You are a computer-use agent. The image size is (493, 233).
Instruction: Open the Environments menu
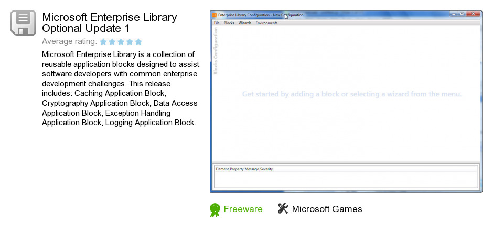[266, 23]
